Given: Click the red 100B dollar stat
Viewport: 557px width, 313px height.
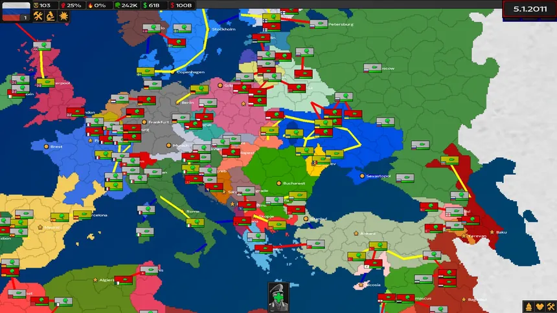Looking at the screenshot, I should click(x=181, y=5).
